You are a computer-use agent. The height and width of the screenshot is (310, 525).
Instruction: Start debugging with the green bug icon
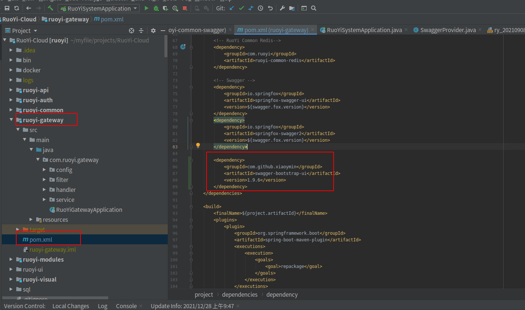click(x=156, y=8)
